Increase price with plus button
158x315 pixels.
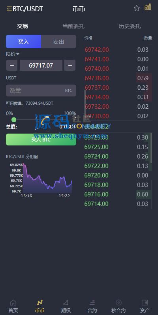pyautogui.click(x=70, y=65)
